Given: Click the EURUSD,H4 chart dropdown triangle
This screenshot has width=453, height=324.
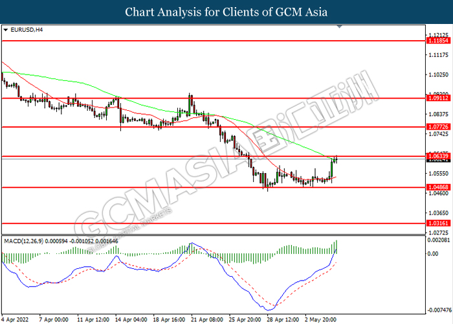Looking at the screenshot, I should (5, 30).
